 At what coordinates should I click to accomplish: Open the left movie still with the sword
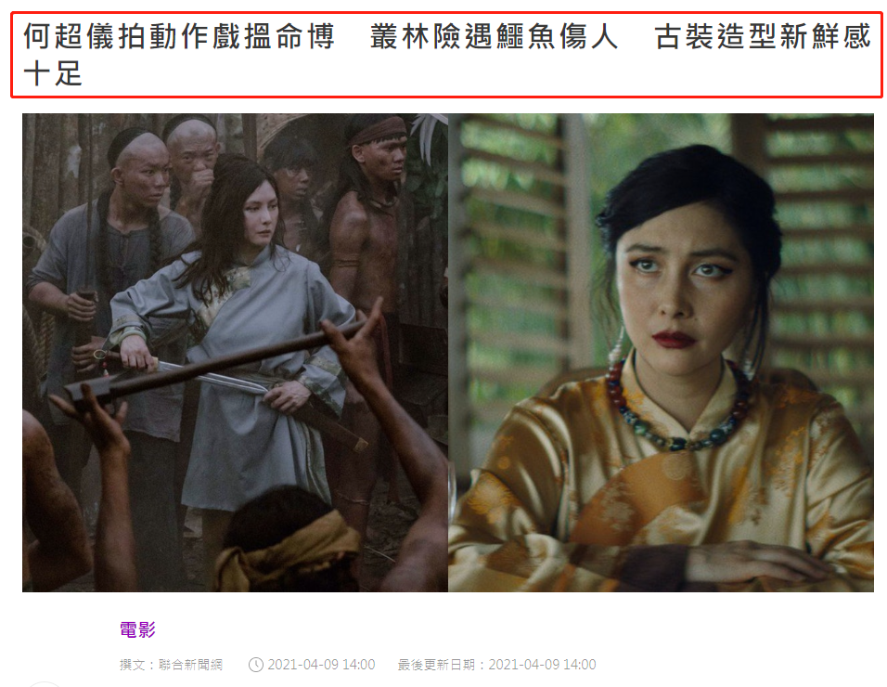coord(235,353)
